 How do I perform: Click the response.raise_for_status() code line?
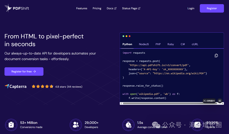pyautogui.click(x=143, y=86)
